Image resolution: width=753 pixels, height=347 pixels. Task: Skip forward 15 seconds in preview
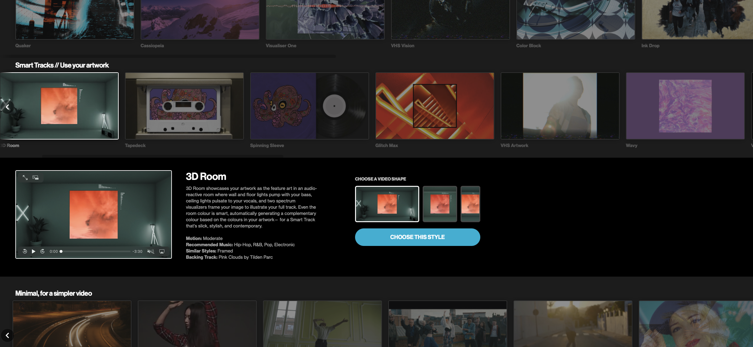click(43, 251)
